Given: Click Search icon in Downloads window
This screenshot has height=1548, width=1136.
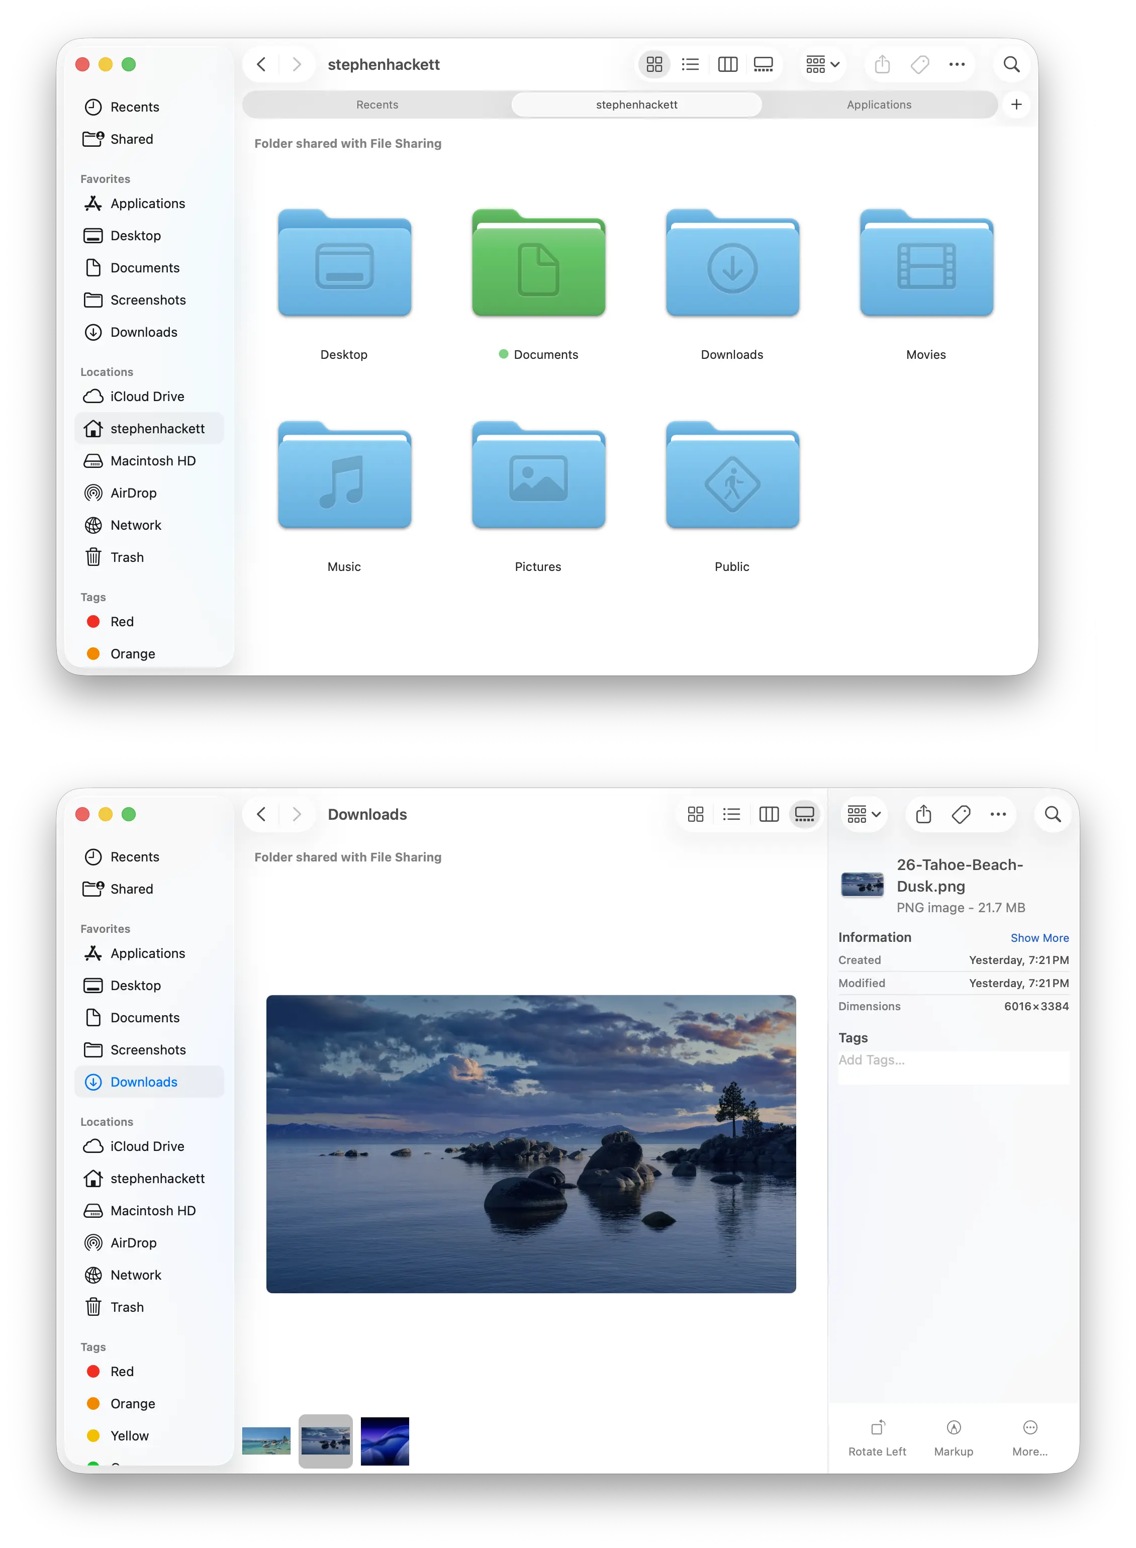Looking at the screenshot, I should [1053, 815].
